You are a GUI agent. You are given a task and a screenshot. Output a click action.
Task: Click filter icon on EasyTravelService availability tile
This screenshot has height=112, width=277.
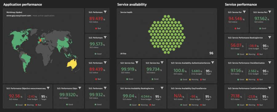213,88
